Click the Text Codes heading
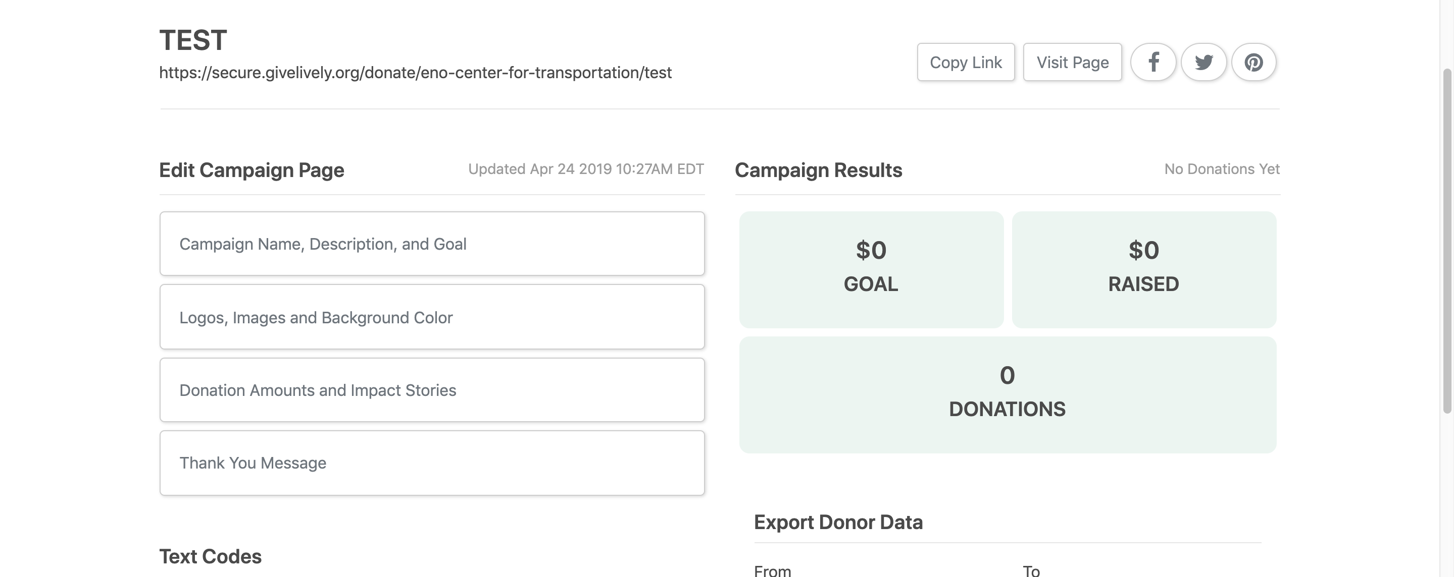The width and height of the screenshot is (1454, 577). pyautogui.click(x=211, y=557)
